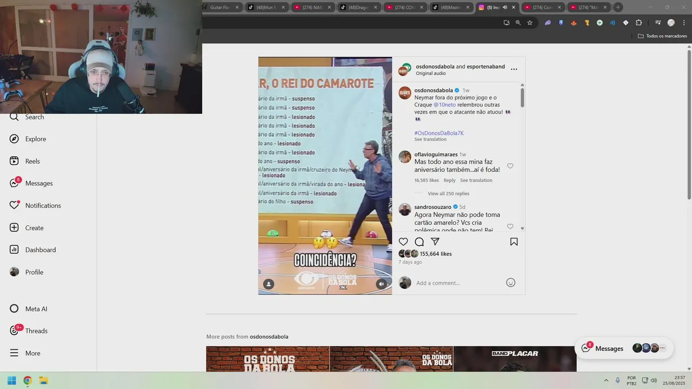Click the page vertical scrollbar
692x389 pixels.
[689, 124]
